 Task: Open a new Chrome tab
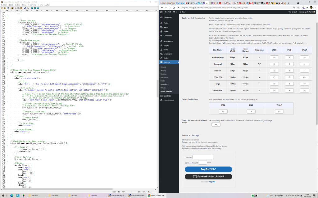tap(288, 3)
